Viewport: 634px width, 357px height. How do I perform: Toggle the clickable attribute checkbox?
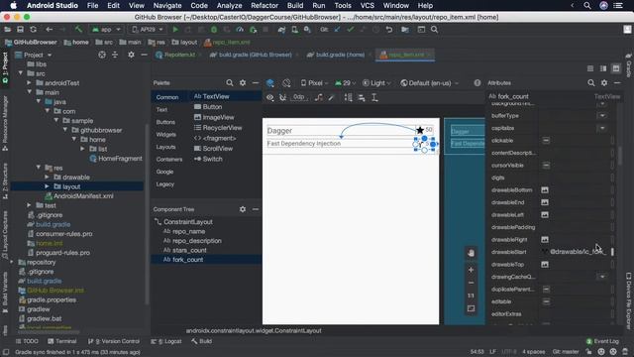tap(546, 141)
